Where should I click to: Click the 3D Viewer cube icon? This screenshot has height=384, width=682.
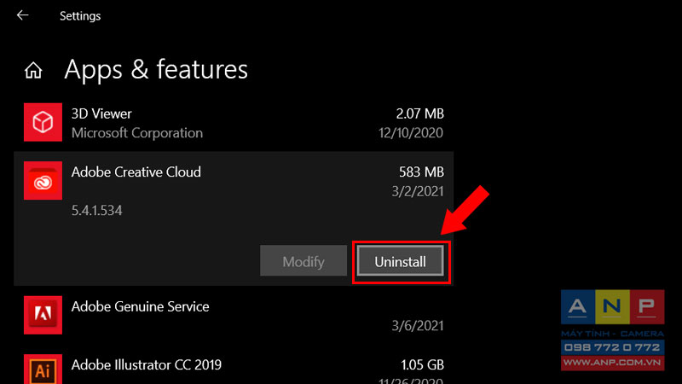coord(43,122)
